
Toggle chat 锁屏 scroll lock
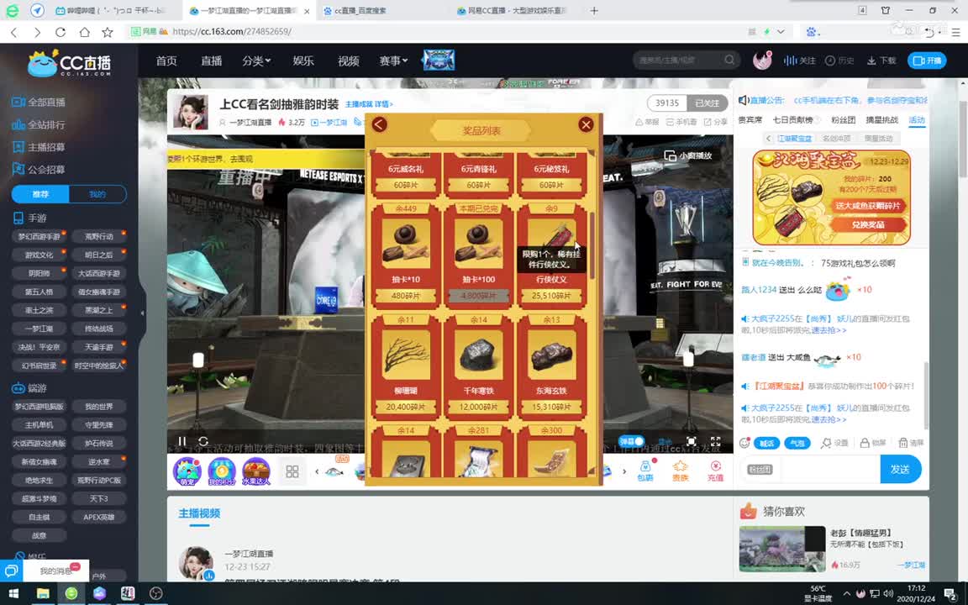[873, 443]
